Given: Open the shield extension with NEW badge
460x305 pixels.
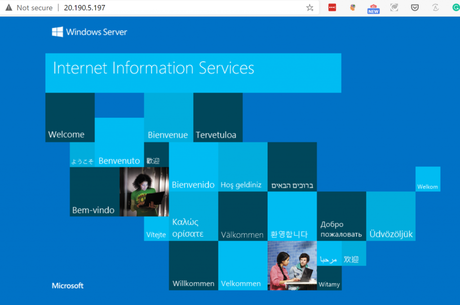Looking at the screenshot, I should tap(373, 9).
